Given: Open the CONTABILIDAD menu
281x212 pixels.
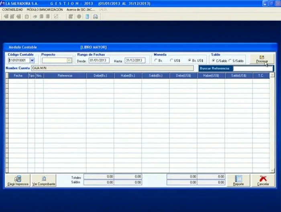Looking at the screenshot, I should pyautogui.click(x=12, y=9).
